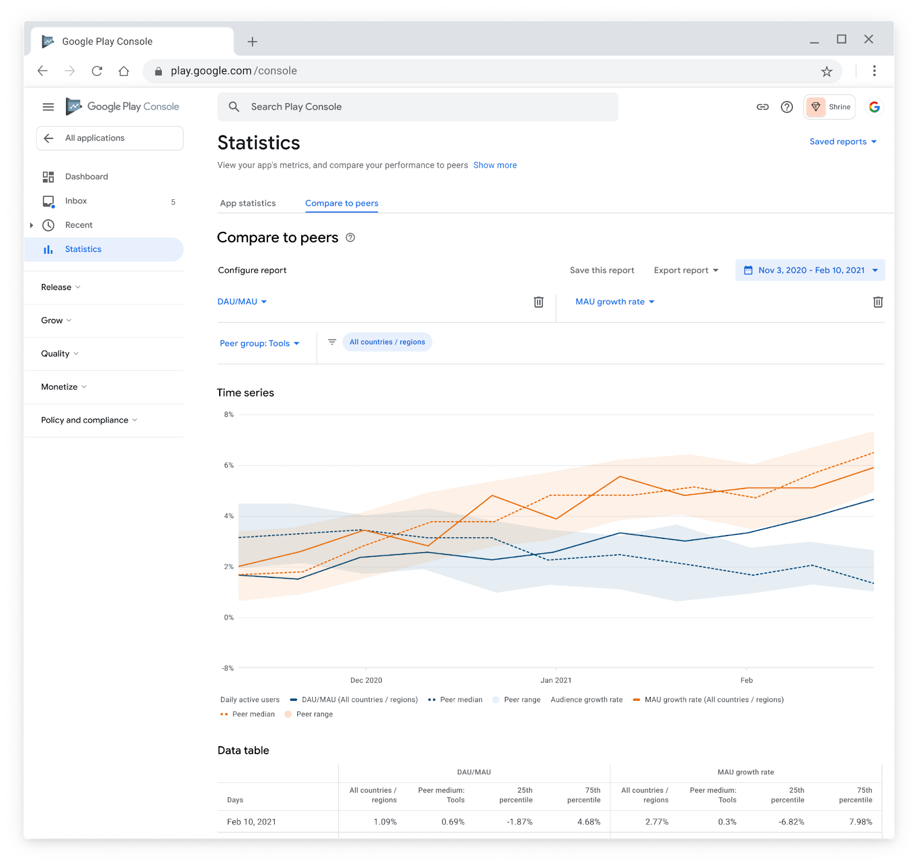The width and height of the screenshot is (918, 865).
Task: Open Compare to peers help tooltip
Action: [x=351, y=238]
